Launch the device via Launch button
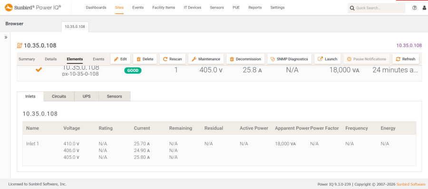The width and height of the screenshot is (428, 189). [x=328, y=59]
